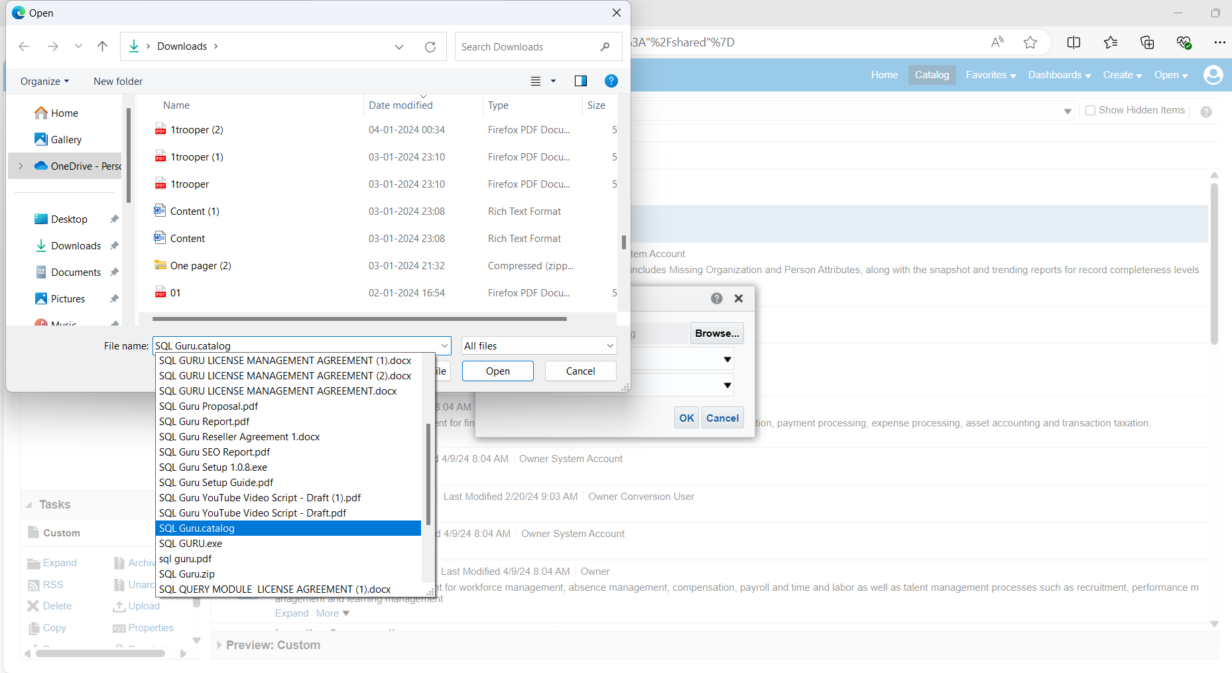The height and width of the screenshot is (673, 1232).
Task: Open browser favorites list icon
Action: (1111, 42)
